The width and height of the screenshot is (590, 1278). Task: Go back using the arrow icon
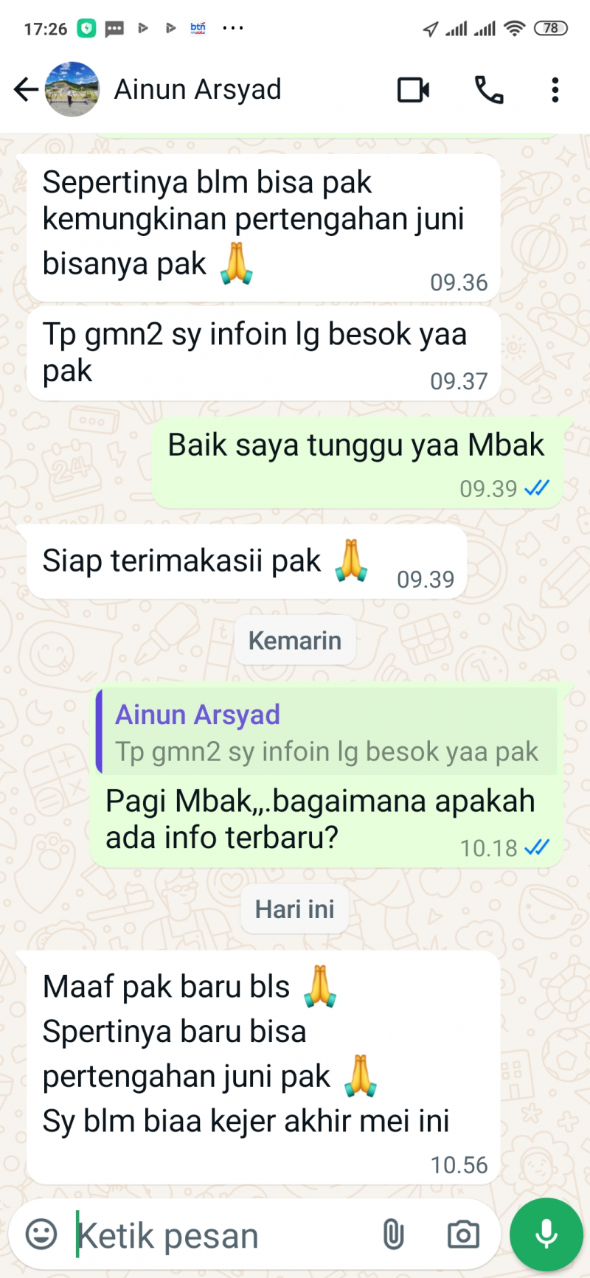26,90
